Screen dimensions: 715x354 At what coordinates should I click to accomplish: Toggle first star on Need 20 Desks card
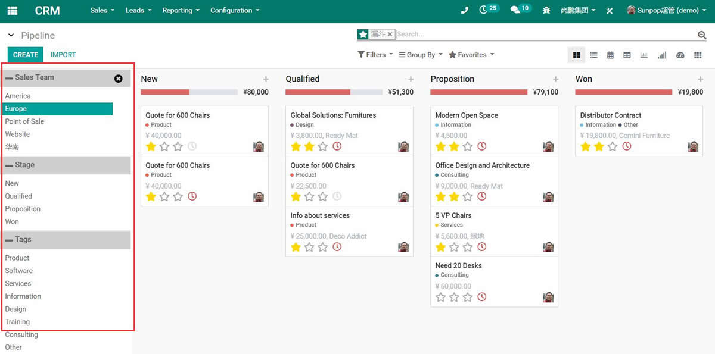[441, 297]
